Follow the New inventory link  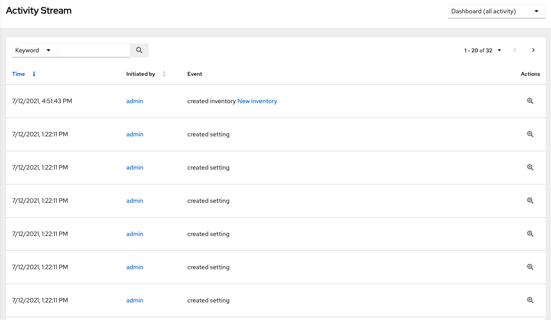tap(257, 101)
